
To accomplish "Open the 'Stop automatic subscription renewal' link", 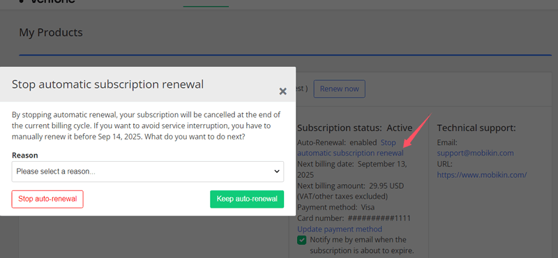I will 351,148.
